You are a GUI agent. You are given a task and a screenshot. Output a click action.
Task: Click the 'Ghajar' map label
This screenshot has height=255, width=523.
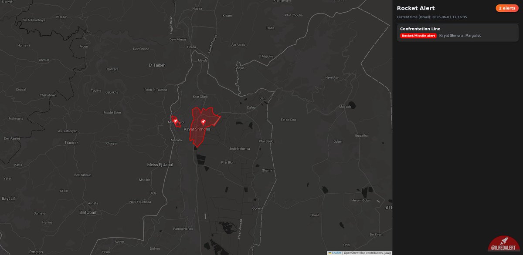[x=239, y=68]
